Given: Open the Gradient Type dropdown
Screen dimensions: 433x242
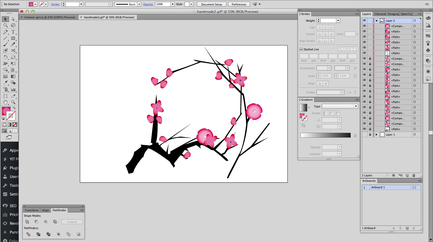Looking at the screenshot, I should [x=356, y=106].
